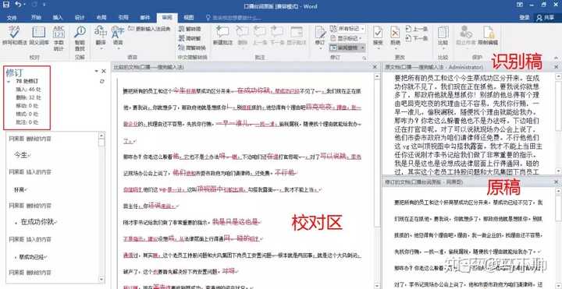Open the All Markup (所有标记) dropdown
The width and height of the screenshot is (562, 289).
pos(347,28)
